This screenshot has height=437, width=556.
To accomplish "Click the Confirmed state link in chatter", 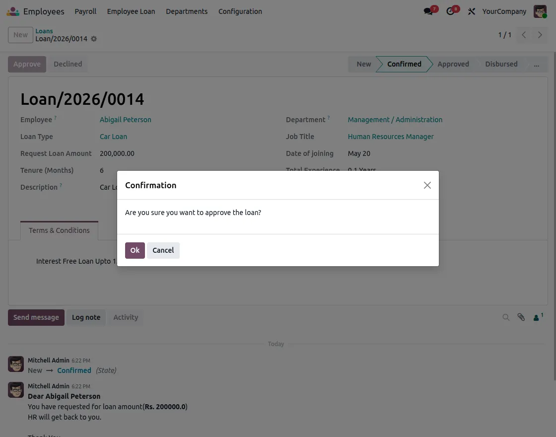I will click(74, 370).
